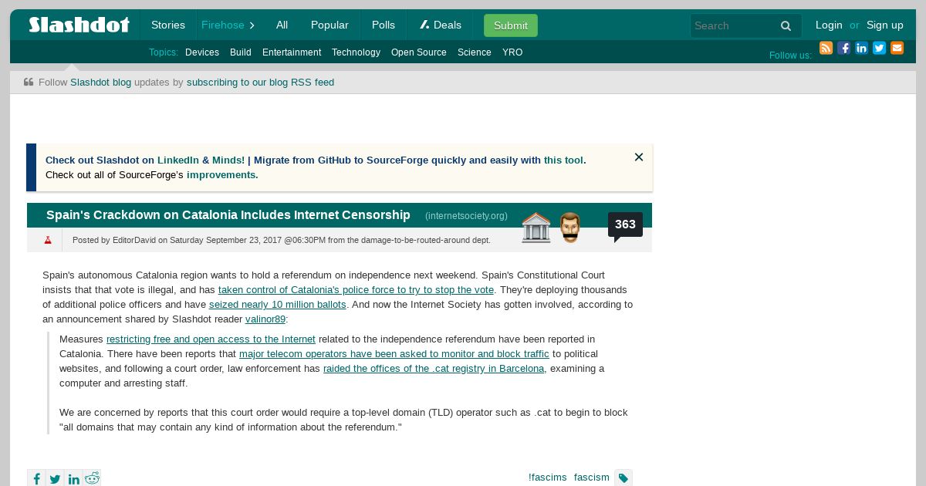Click the Firehose tab label
The width and height of the screenshot is (926, 486).
(x=223, y=25)
